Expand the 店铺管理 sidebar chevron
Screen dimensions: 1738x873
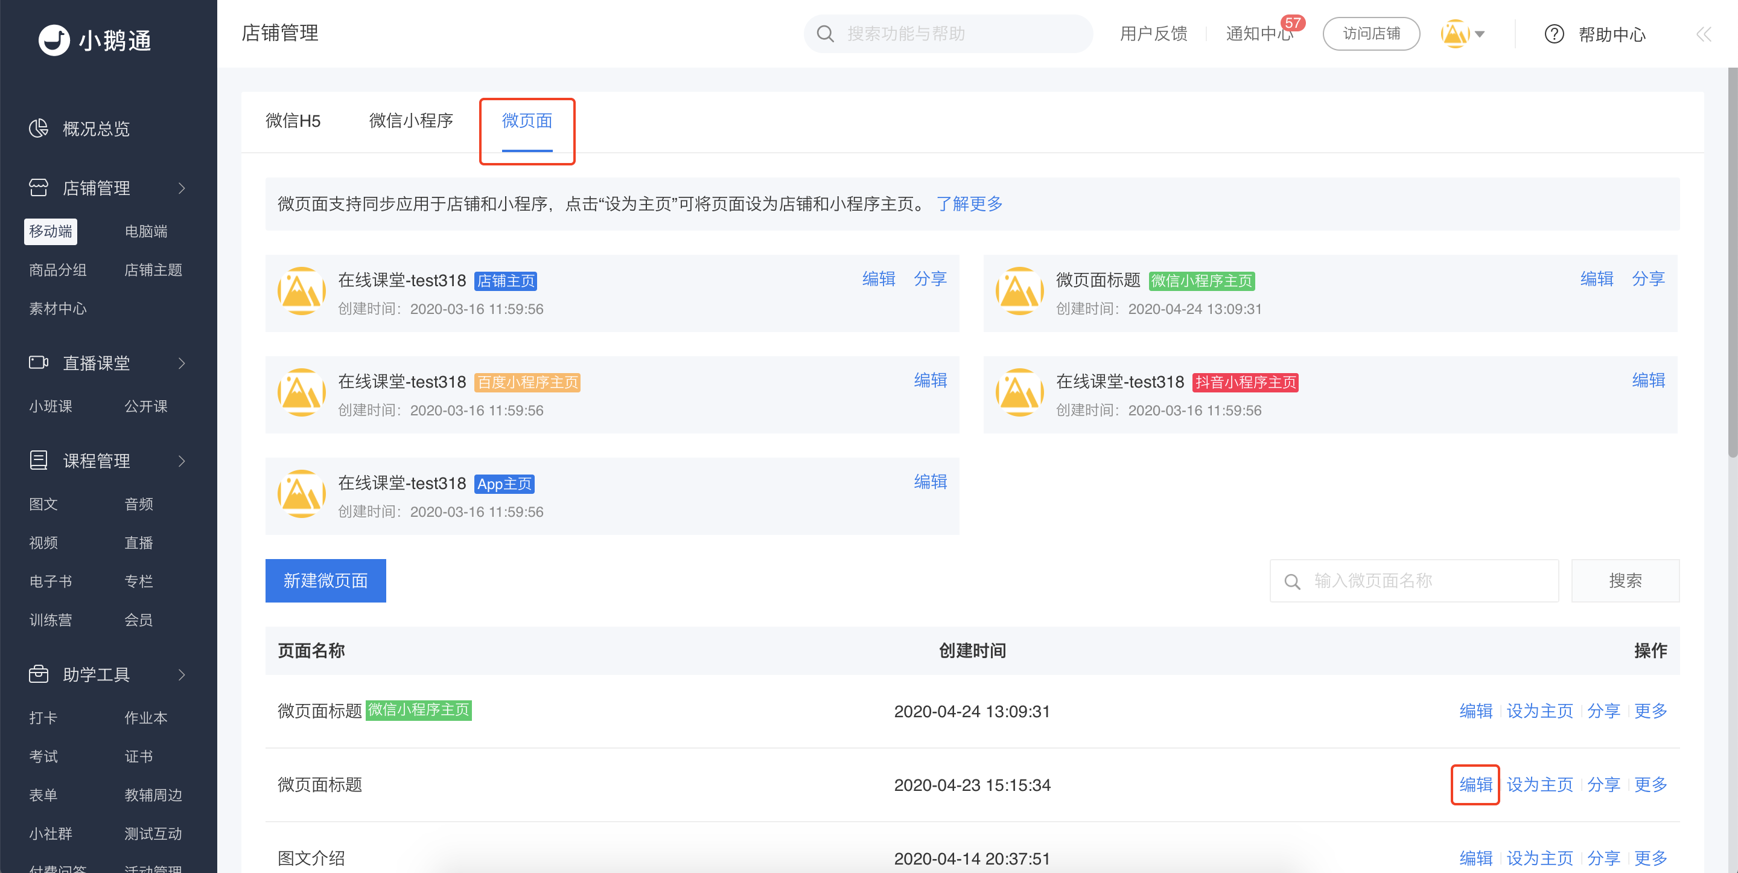point(182,188)
